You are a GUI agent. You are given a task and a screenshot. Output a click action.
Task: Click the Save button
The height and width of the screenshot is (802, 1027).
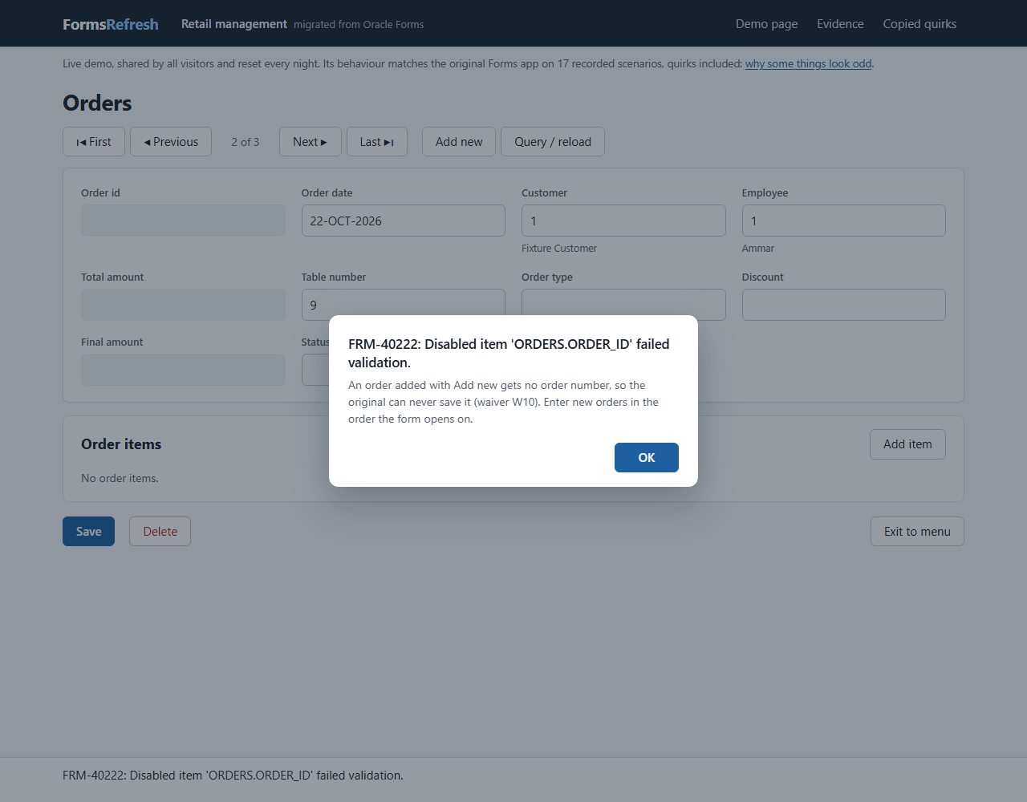coord(88,532)
